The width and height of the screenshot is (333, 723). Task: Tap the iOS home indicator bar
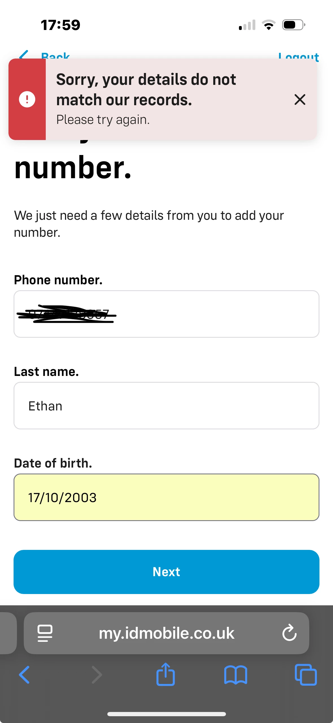tap(166, 714)
